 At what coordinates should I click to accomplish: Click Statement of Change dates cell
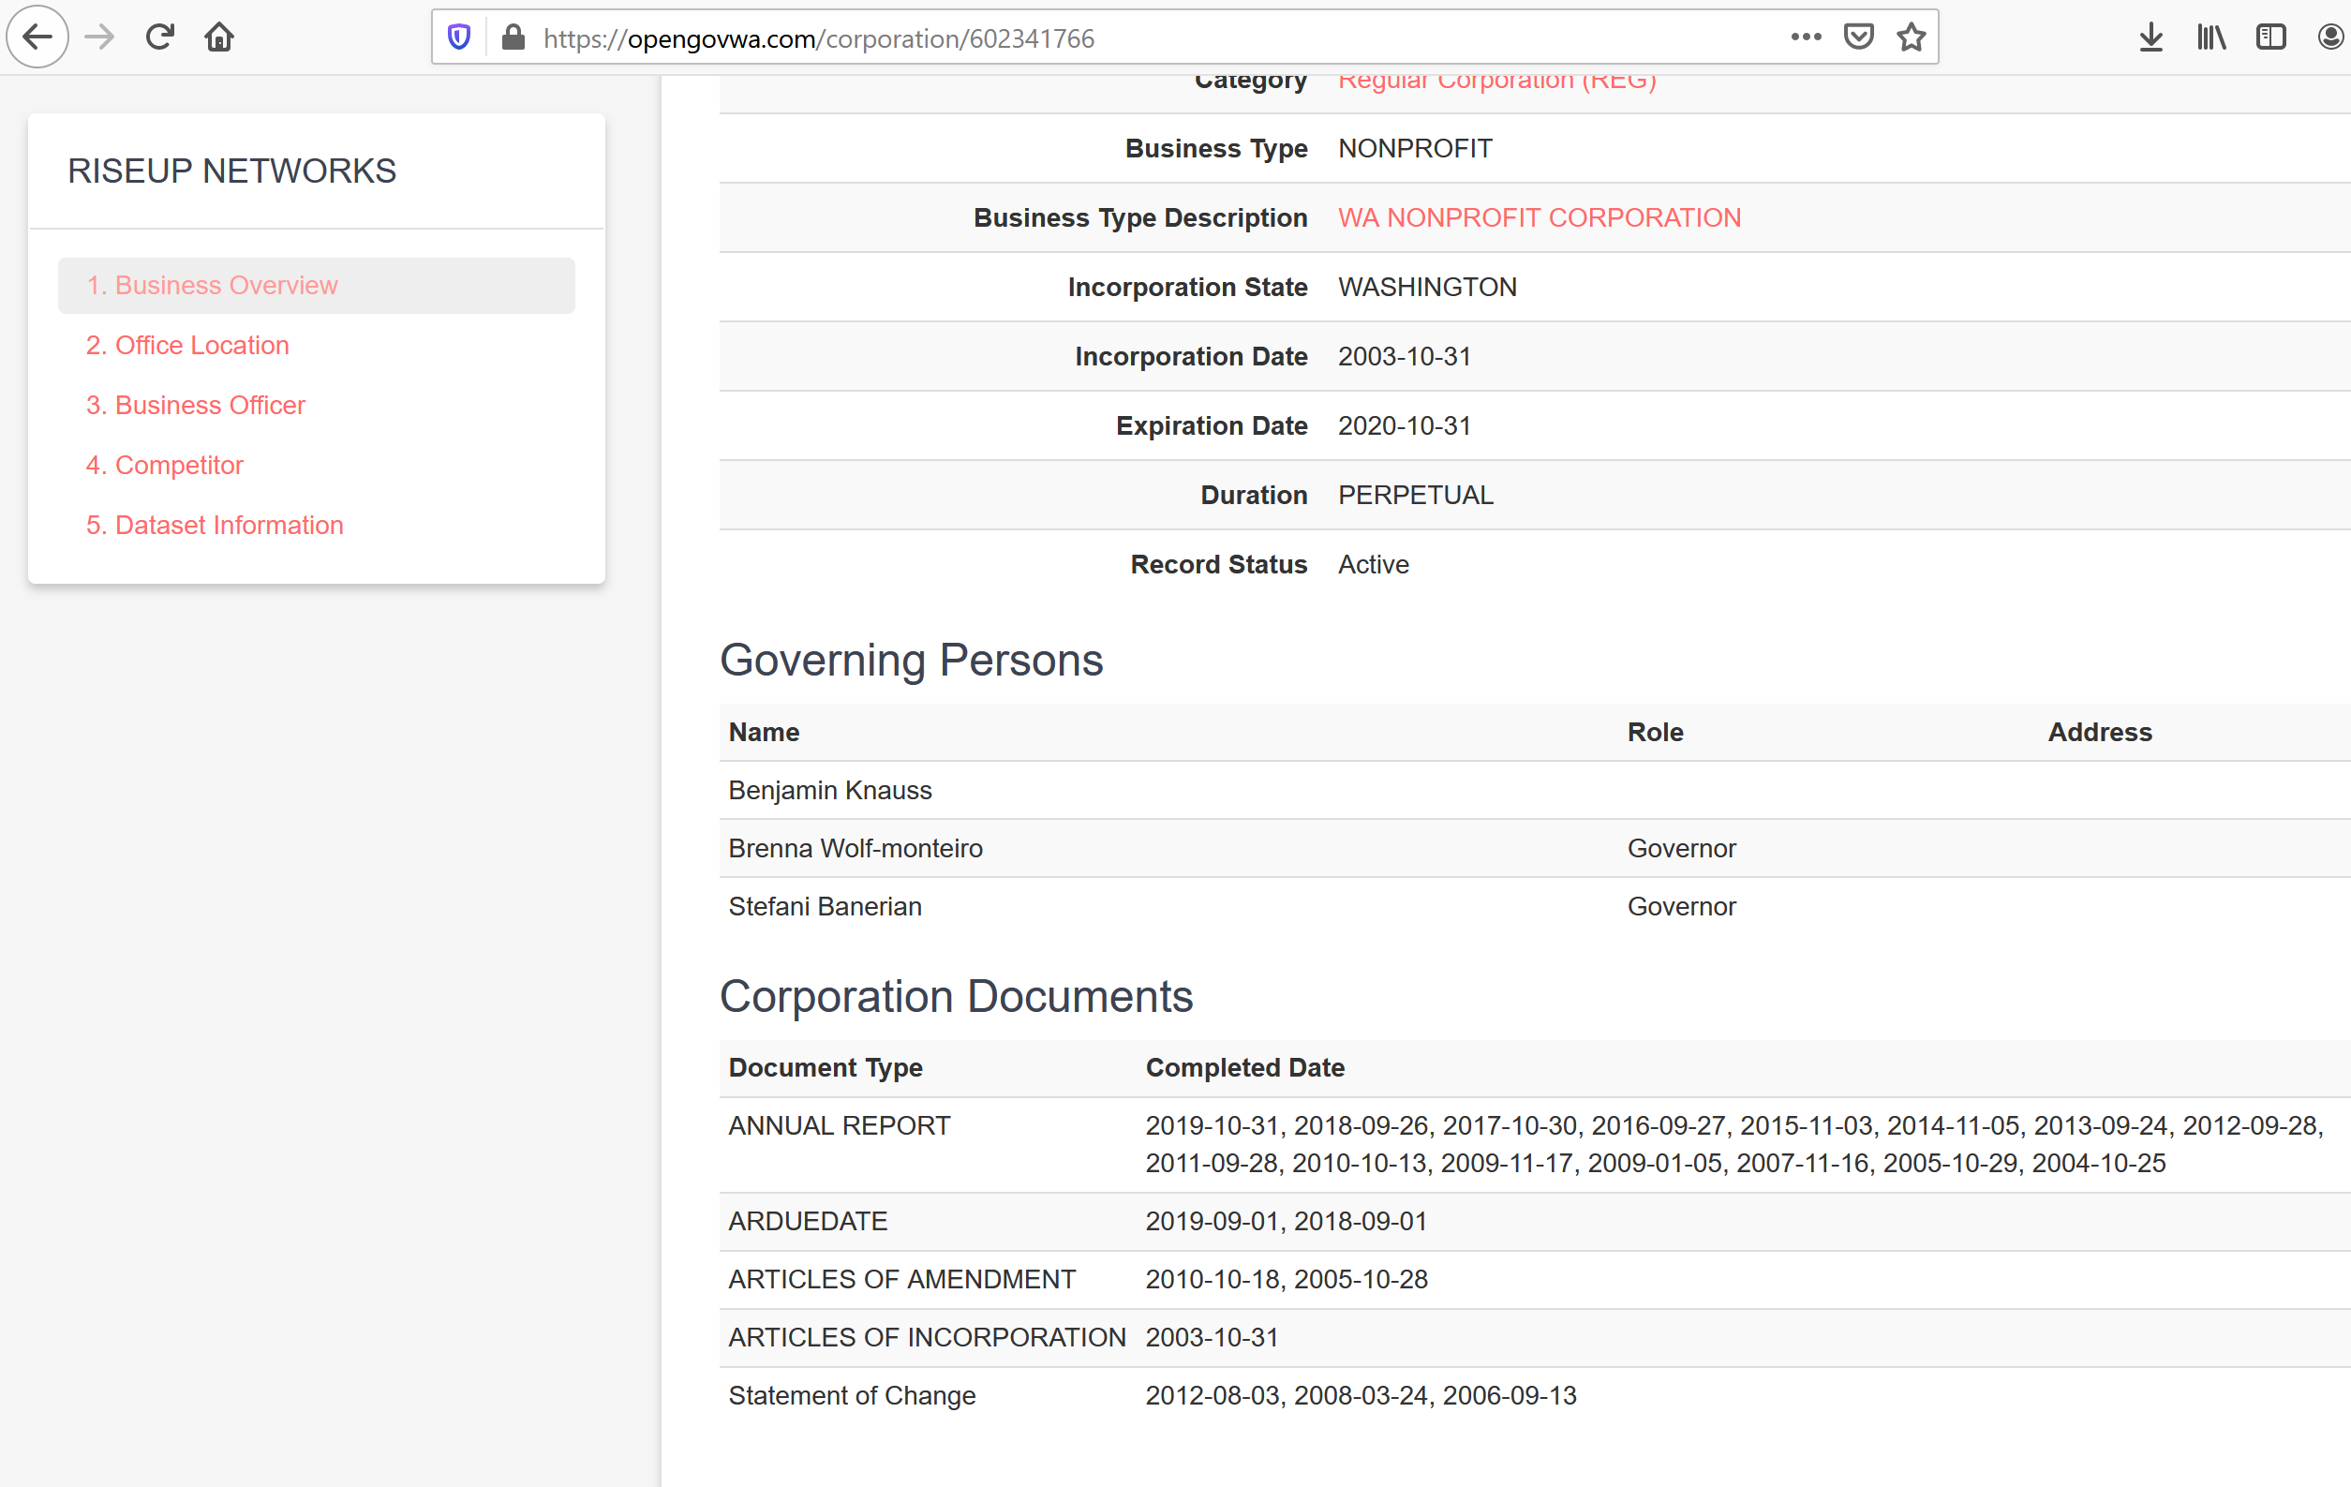click(x=1361, y=1395)
